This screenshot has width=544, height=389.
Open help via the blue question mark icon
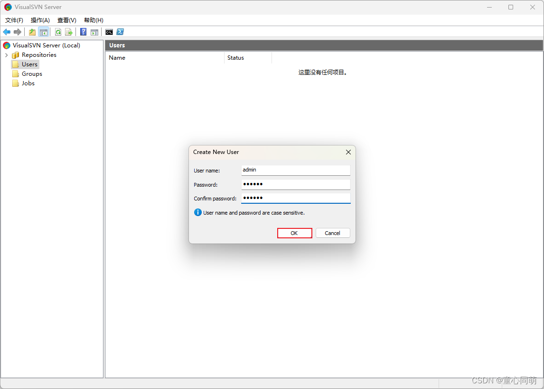(83, 32)
